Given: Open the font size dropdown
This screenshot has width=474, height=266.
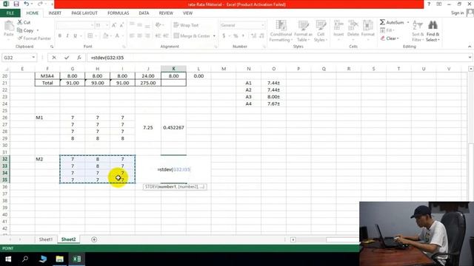Looking at the screenshot, I should tap(107, 25).
